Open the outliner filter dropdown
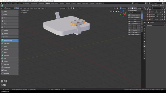The image size is (166, 93). 164,8
